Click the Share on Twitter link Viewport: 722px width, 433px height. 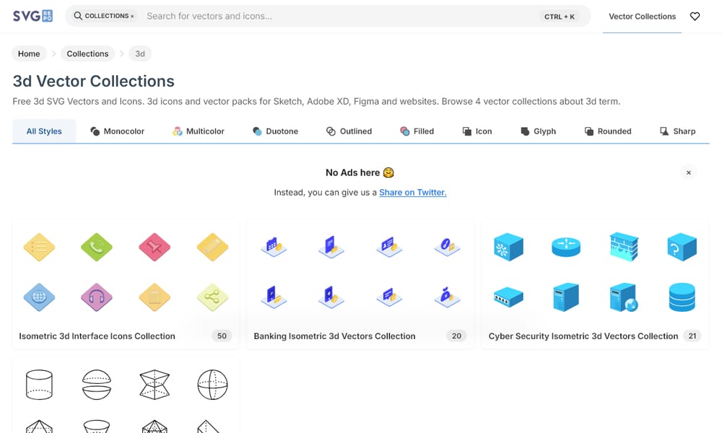point(412,192)
